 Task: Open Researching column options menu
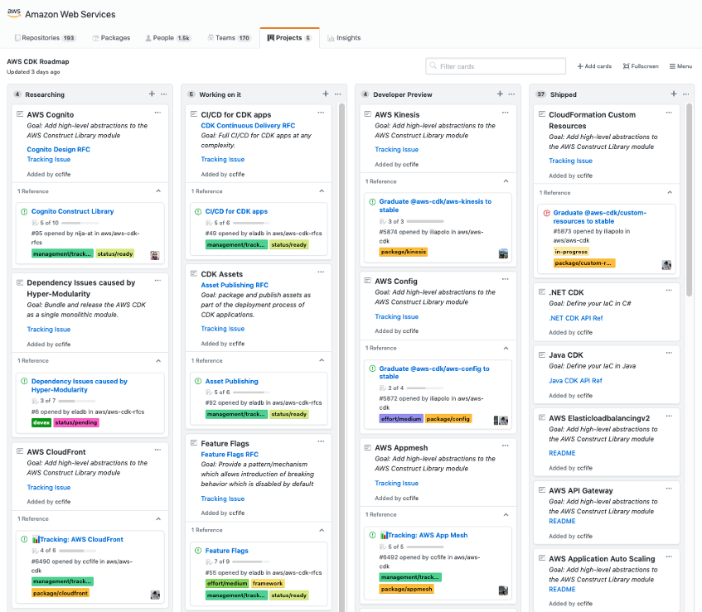(x=164, y=94)
